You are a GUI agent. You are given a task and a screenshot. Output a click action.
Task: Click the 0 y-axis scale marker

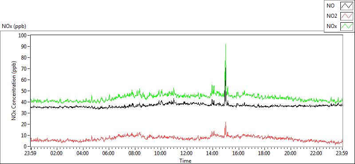tap(26, 147)
